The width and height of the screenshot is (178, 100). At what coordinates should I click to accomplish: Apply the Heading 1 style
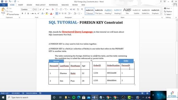tap(108, 11)
